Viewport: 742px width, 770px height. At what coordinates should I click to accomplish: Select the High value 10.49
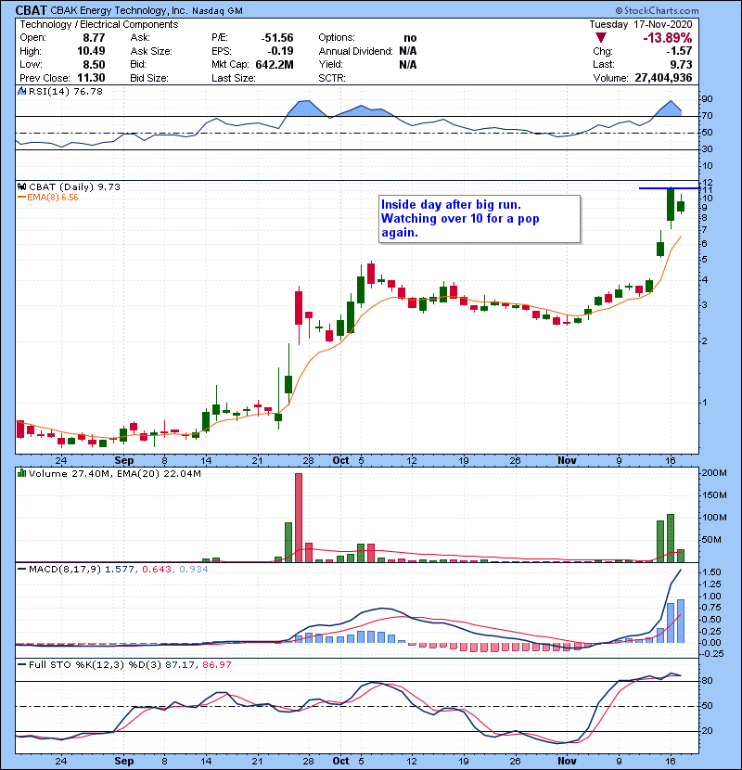(x=91, y=51)
